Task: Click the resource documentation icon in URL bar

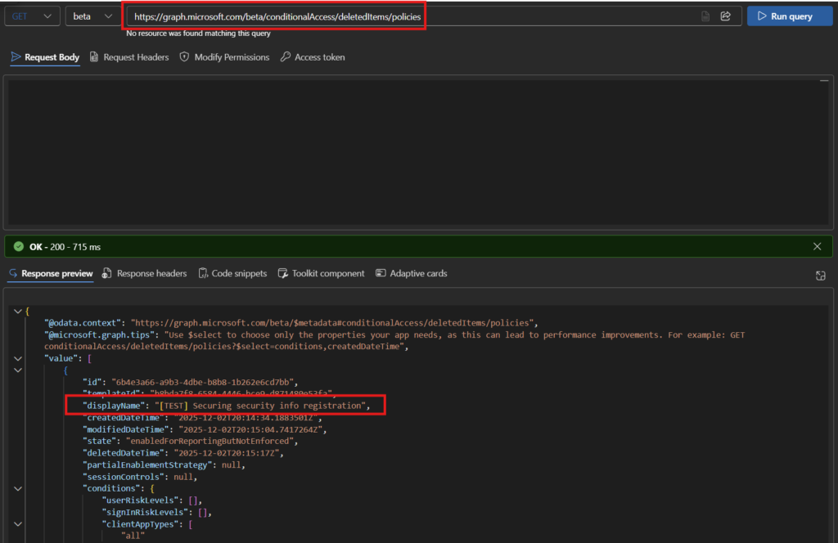Action: [x=705, y=16]
